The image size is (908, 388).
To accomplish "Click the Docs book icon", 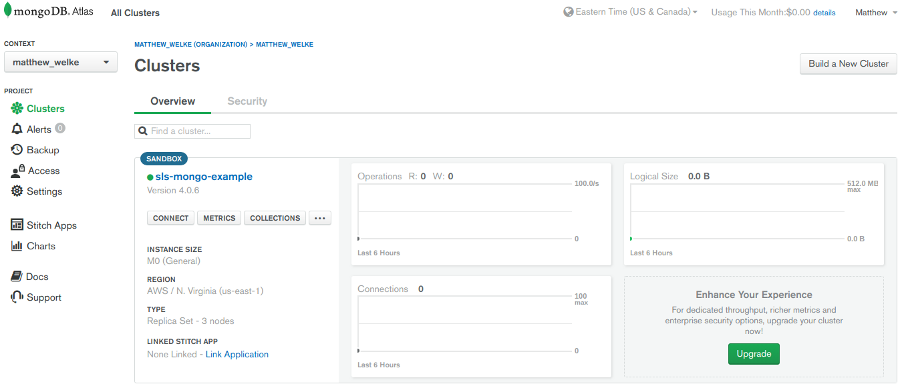I will tap(17, 276).
